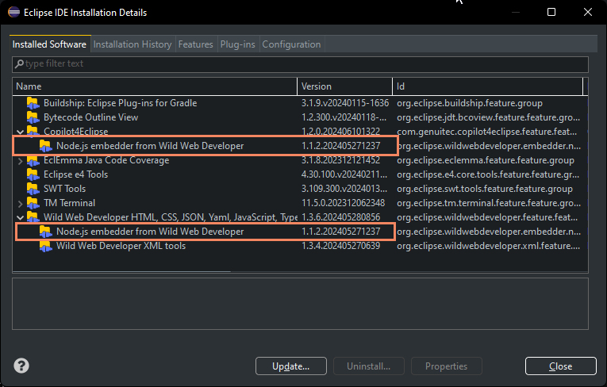Sort by the Id column header
607x387 pixels.
pyautogui.click(x=488, y=86)
